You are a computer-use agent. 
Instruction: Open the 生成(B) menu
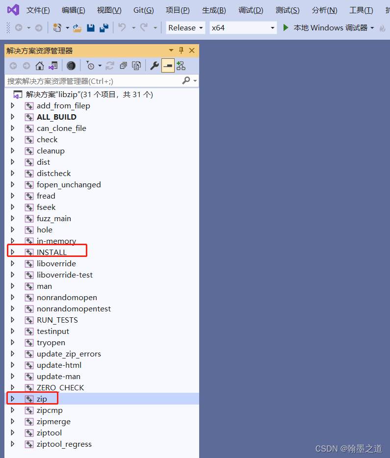214,10
